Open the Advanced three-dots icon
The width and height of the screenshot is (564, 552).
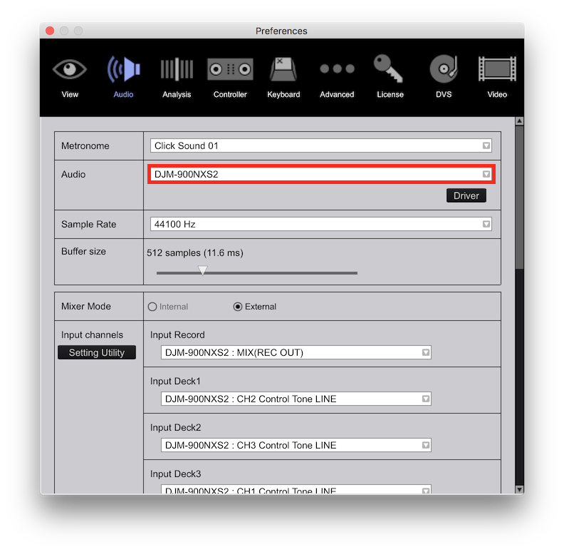(x=337, y=68)
